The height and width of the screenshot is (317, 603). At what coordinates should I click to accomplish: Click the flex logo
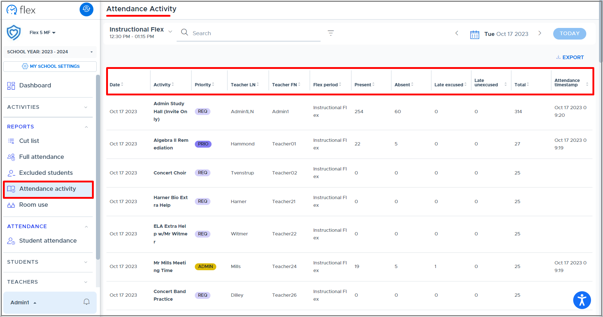pyautogui.click(x=21, y=10)
